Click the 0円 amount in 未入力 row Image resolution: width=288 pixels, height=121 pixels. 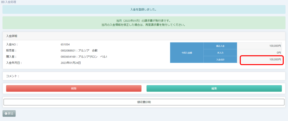(278, 53)
